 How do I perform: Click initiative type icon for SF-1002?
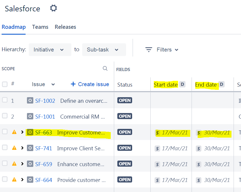30,100
